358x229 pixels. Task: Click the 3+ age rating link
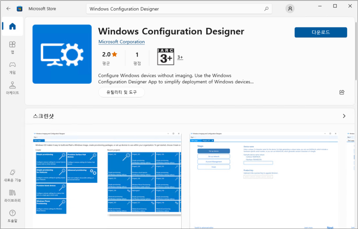[x=180, y=57]
